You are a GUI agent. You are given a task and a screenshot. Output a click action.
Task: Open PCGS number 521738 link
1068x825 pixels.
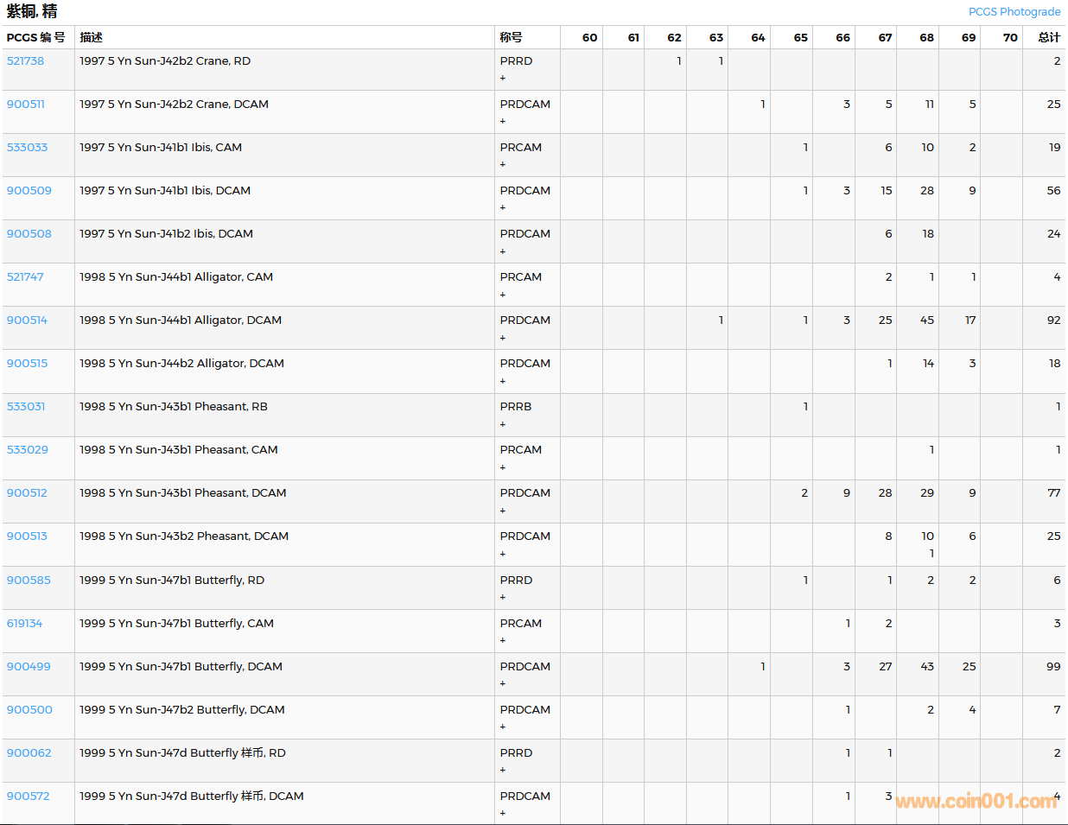tap(25, 61)
